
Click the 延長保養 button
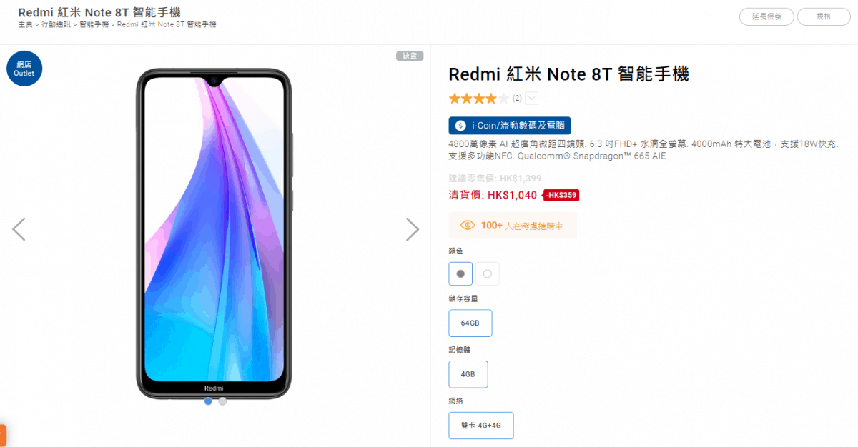click(x=766, y=16)
